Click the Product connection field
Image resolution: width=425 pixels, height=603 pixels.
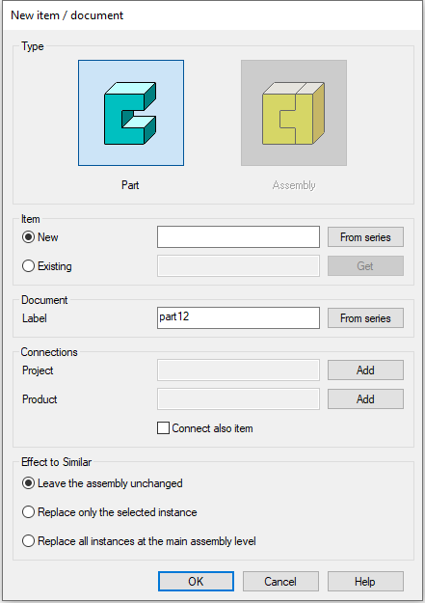pyautogui.click(x=238, y=398)
